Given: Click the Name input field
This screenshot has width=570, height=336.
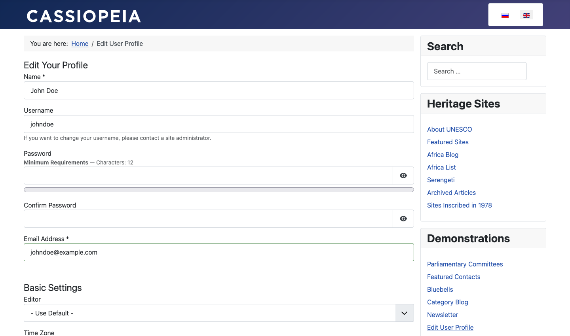Looking at the screenshot, I should (x=219, y=91).
